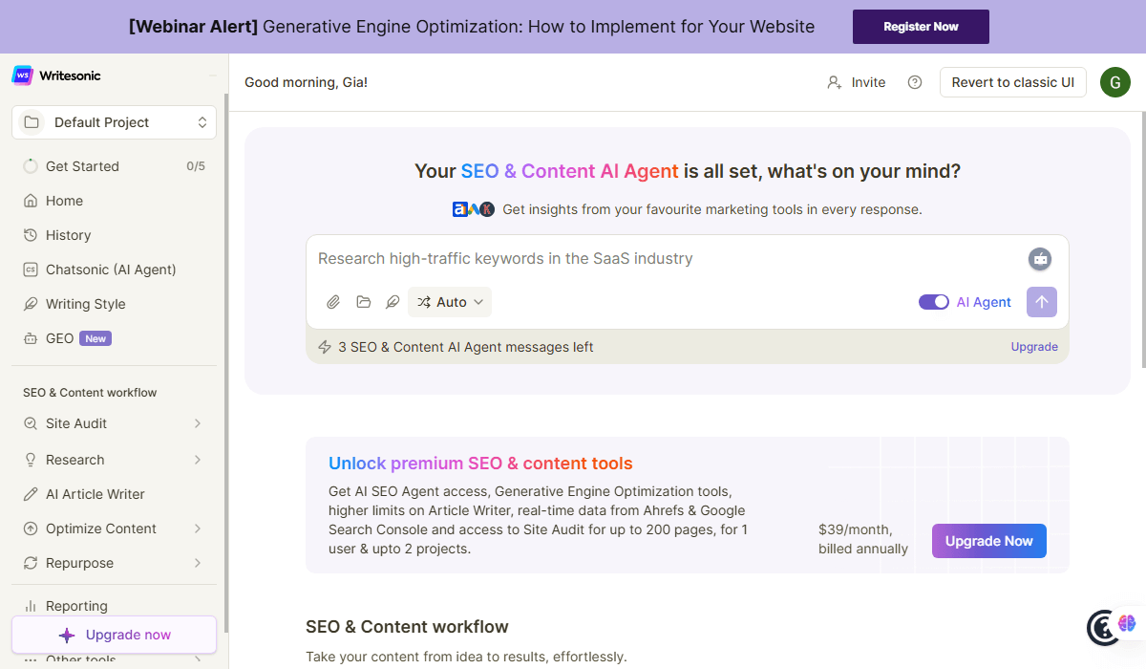Click the GEO robot icon in sidebar
This screenshot has width=1146, height=669.
point(31,338)
